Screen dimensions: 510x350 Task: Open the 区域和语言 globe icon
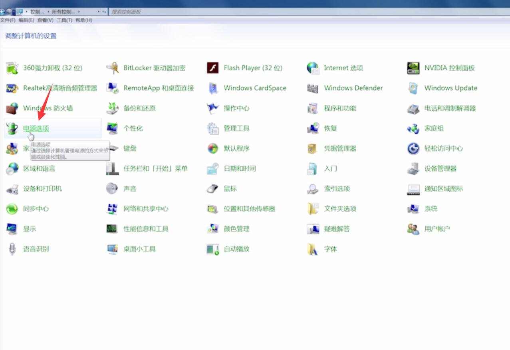12,168
